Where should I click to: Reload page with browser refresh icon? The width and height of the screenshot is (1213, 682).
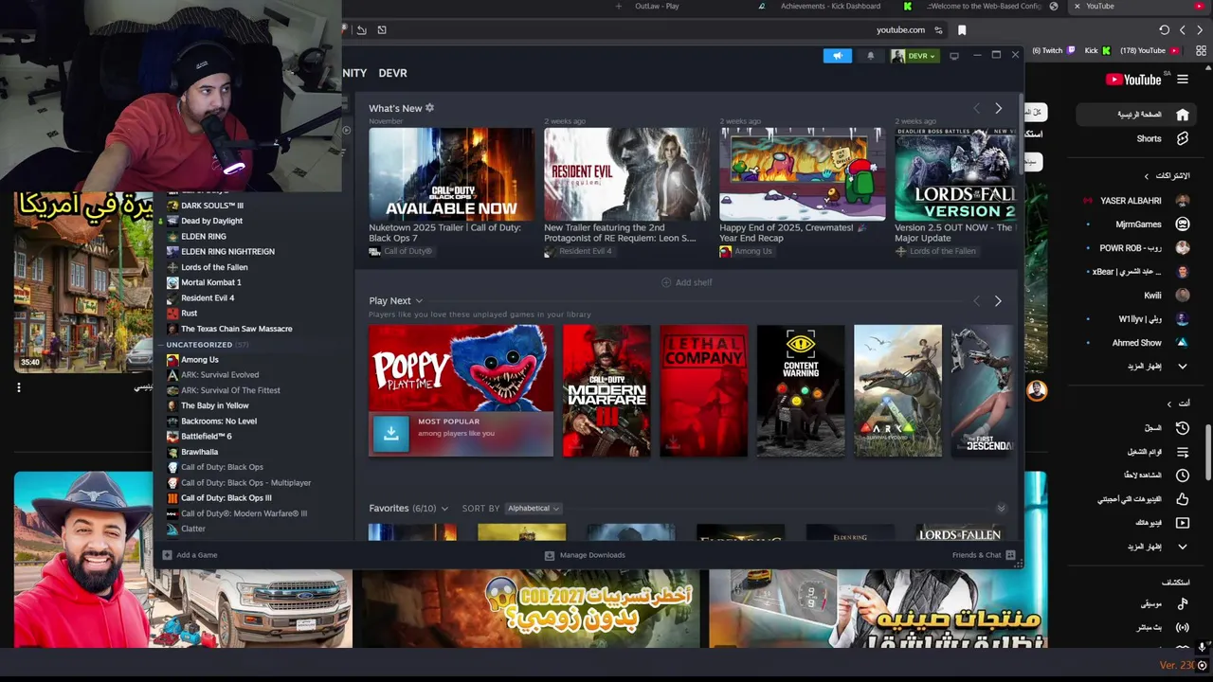(1164, 30)
